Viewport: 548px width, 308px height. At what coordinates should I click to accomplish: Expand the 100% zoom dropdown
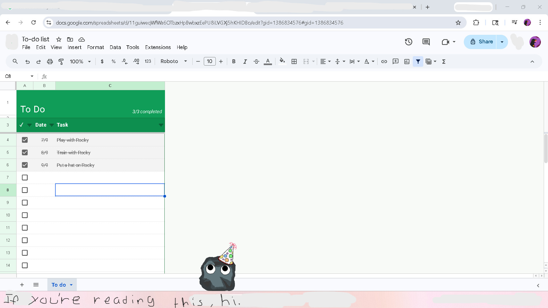pyautogui.click(x=80, y=61)
